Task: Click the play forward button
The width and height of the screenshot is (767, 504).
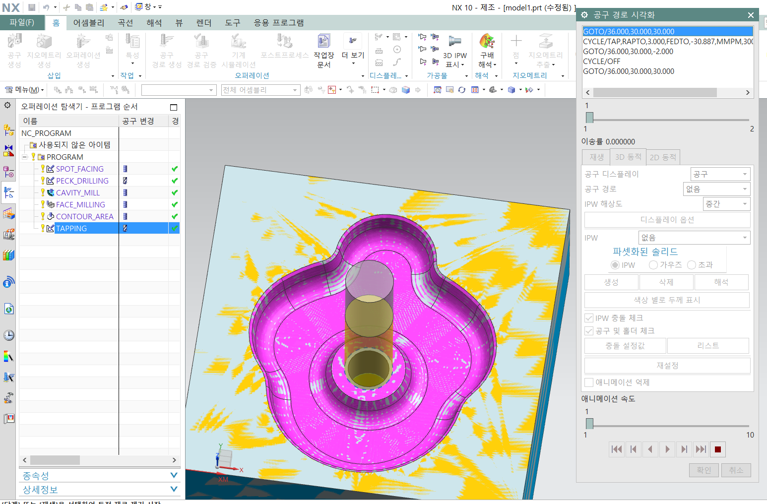Action: tap(667, 449)
